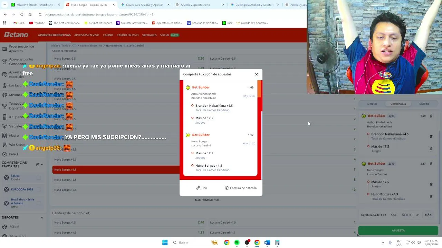The image size is (442, 248).
Task: Click the browser home icon
Action: point(30,14)
